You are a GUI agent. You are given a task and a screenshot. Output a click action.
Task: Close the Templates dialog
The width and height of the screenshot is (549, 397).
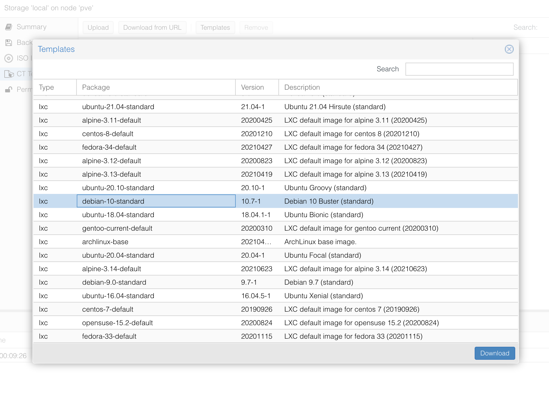click(x=509, y=49)
